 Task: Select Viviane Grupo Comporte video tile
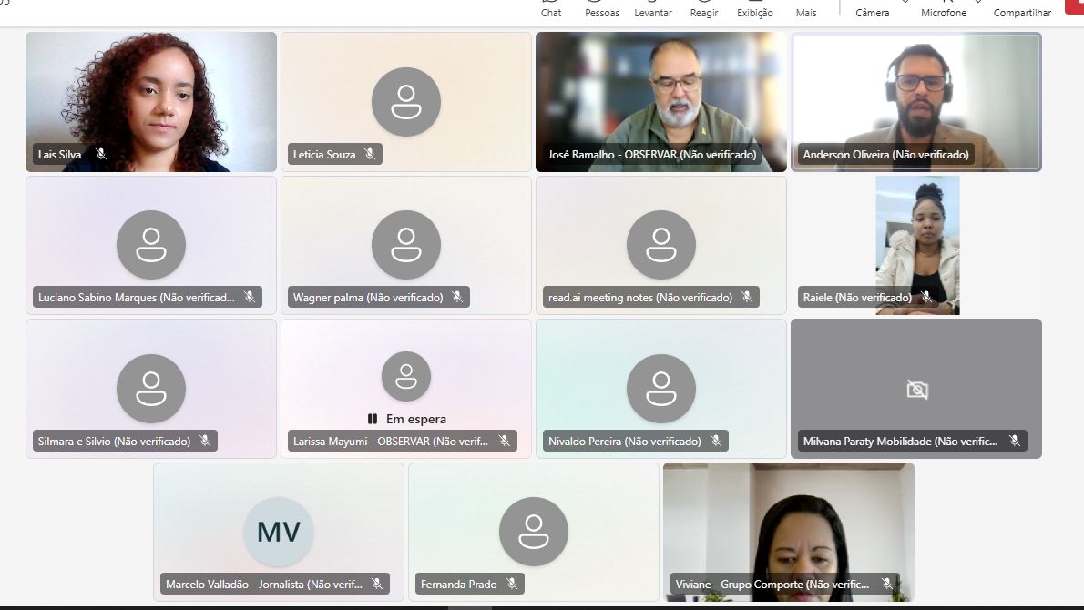[789, 532]
